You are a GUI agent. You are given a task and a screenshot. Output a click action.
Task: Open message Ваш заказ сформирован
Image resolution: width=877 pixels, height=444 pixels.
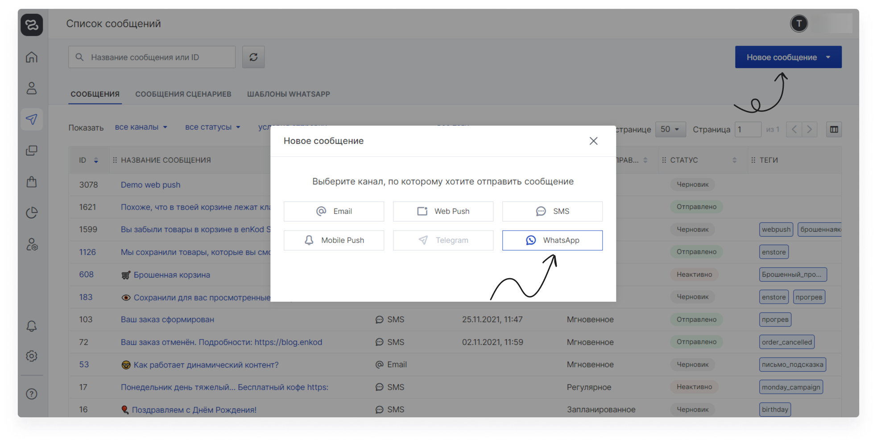(167, 320)
